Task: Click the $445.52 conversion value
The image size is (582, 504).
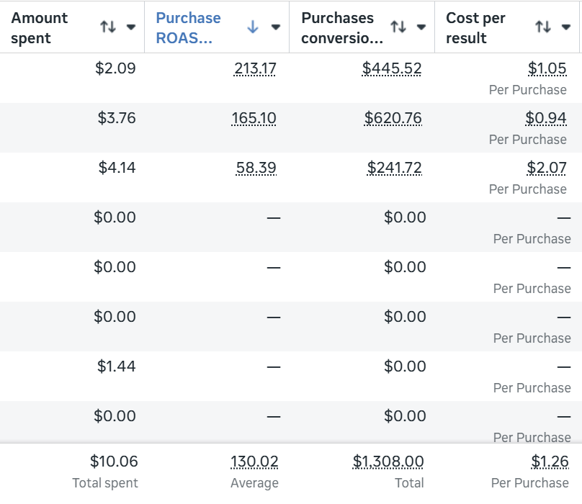Action: pyautogui.click(x=392, y=68)
